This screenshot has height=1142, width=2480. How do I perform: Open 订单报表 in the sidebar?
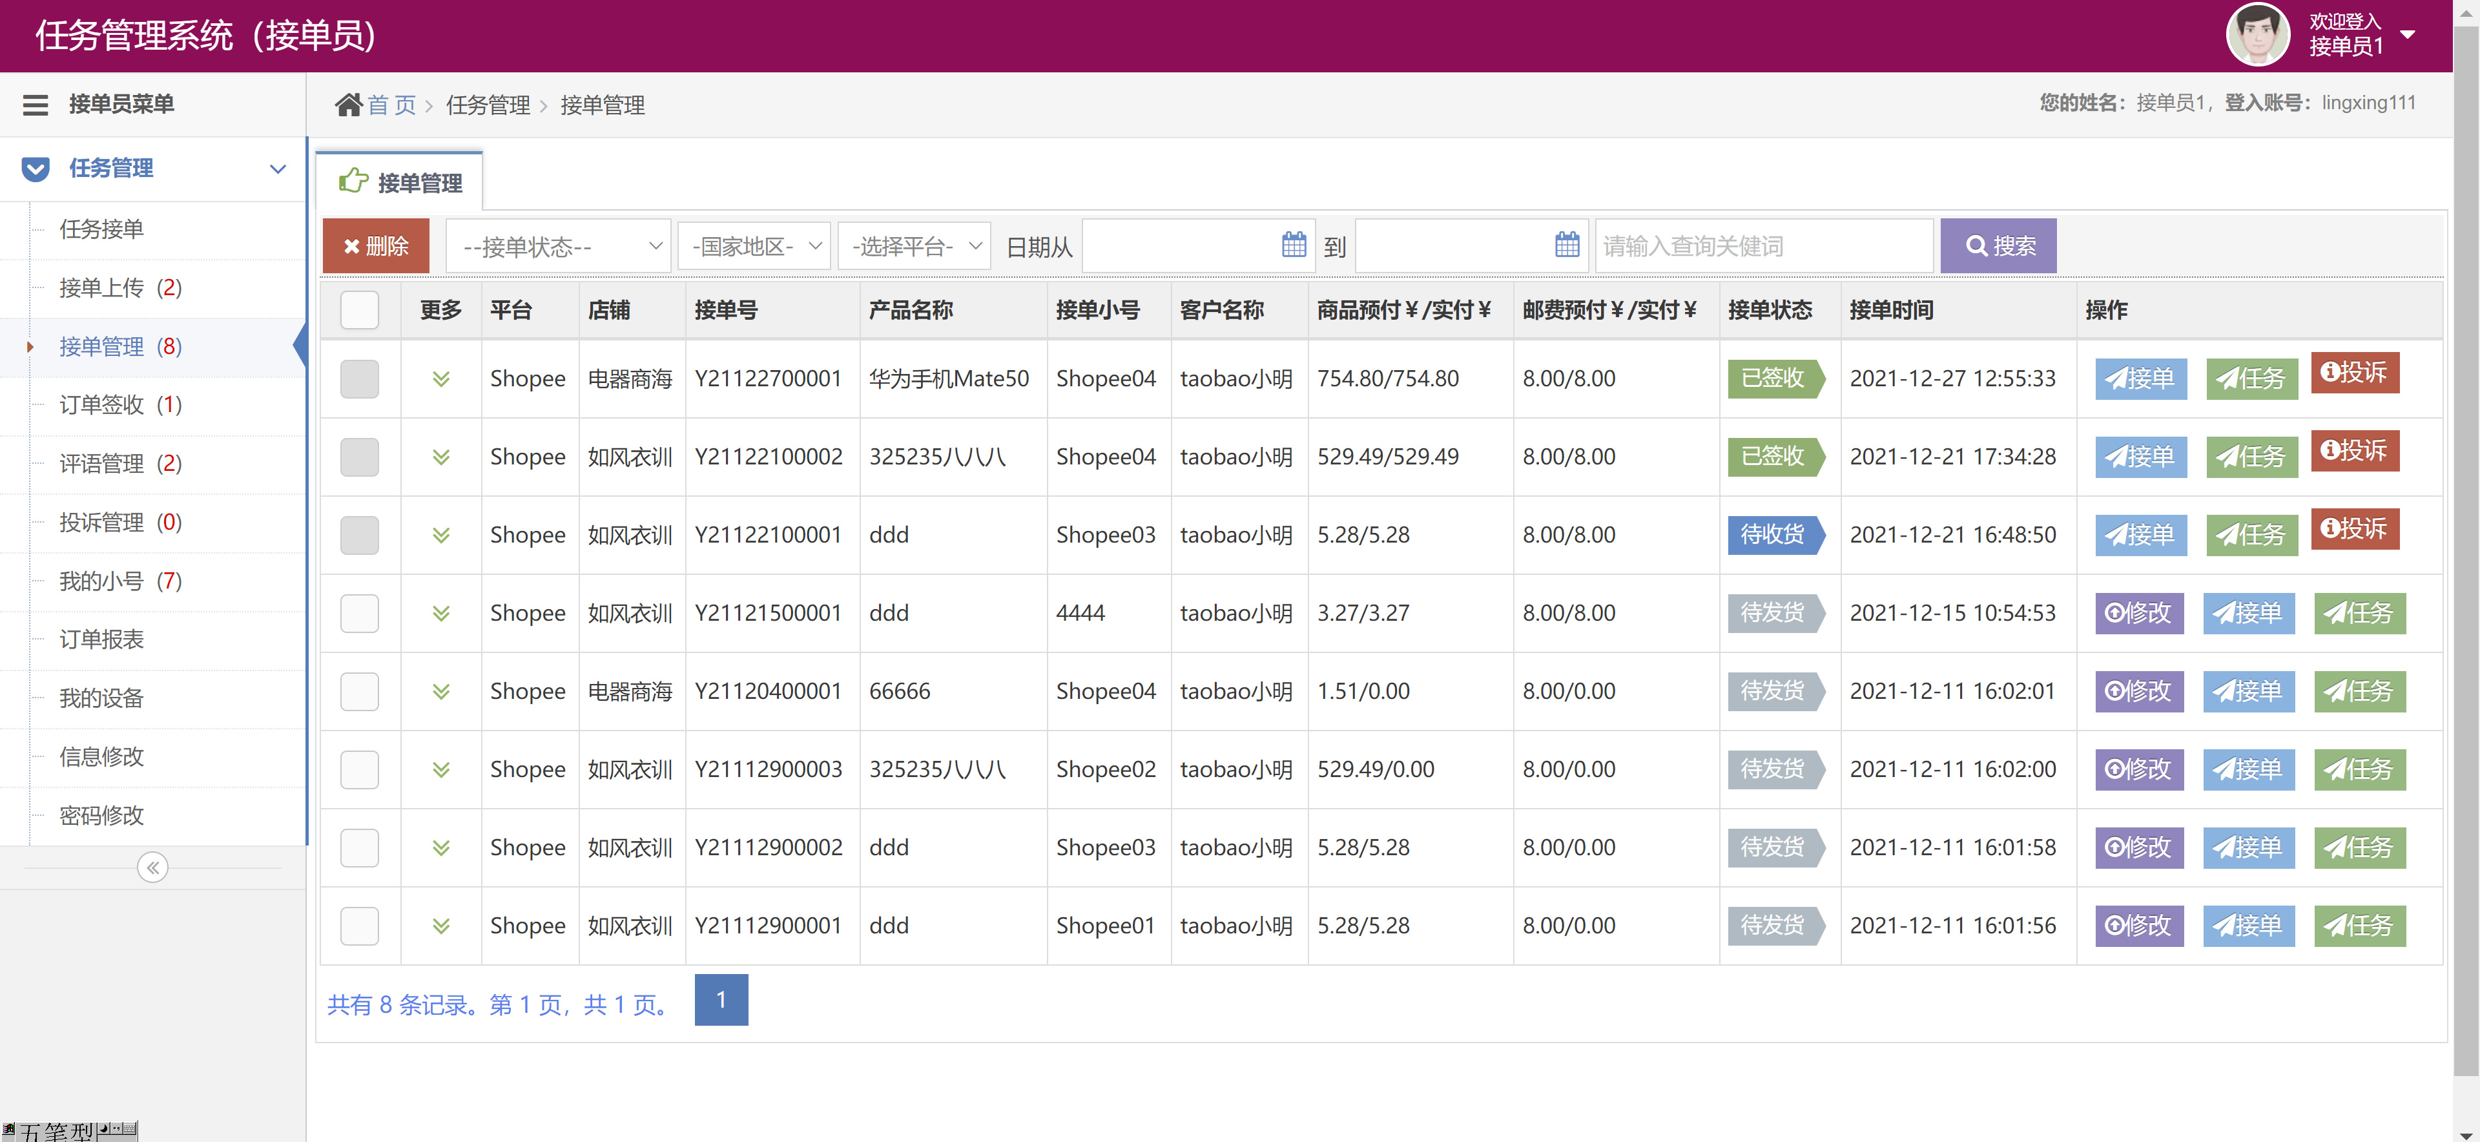pos(101,639)
